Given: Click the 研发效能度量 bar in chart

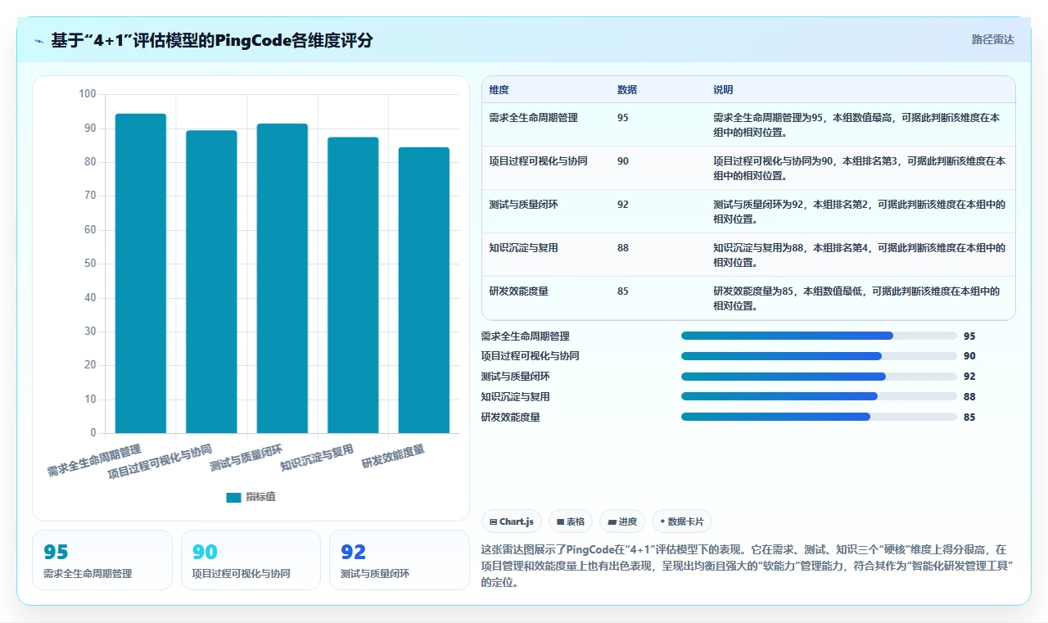Looking at the screenshot, I should click(x=424, y=290).
